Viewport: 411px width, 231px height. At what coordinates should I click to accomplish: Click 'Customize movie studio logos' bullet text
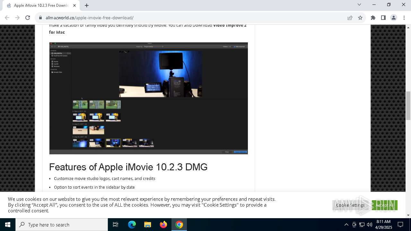coord(105,178)
